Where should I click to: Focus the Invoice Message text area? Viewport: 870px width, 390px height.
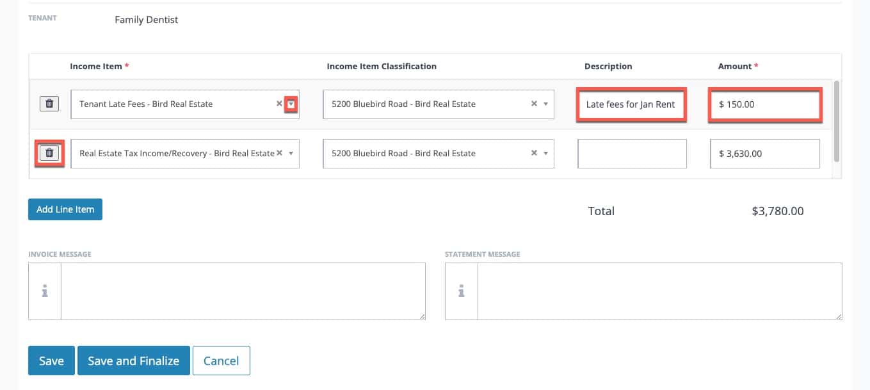point(243,291)
